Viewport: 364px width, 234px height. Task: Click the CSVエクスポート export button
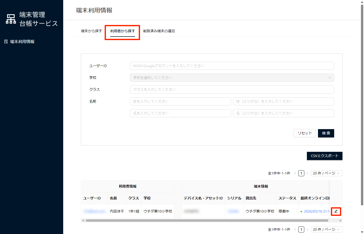click(x=325, y=156)
